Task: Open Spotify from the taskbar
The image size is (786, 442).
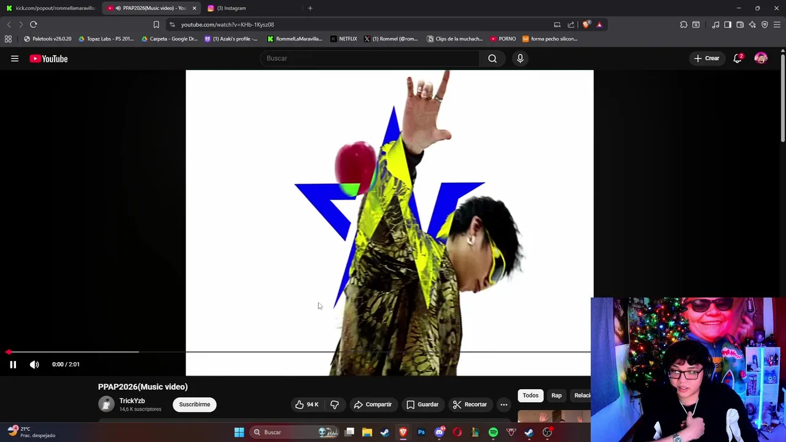Action: coord(493,432)
